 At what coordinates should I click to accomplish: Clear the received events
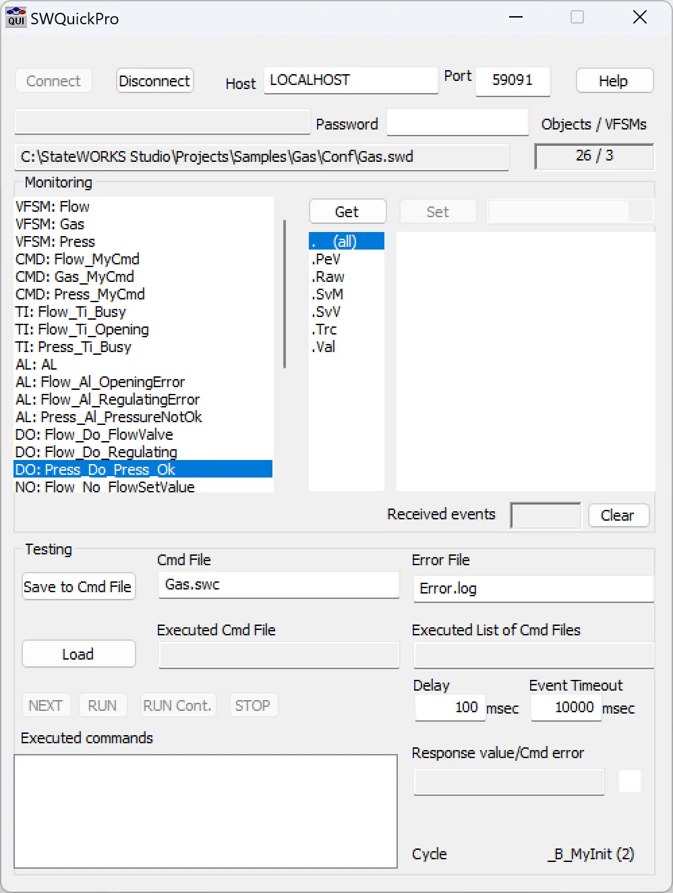point(618,515)
